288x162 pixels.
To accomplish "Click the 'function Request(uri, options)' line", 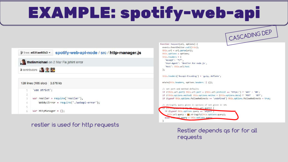I will click(x=179, y=44).
